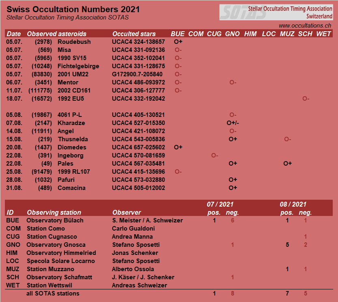Click the "Observer" column header
Screen dimensions: 338x302
click(x=126, y=212)
